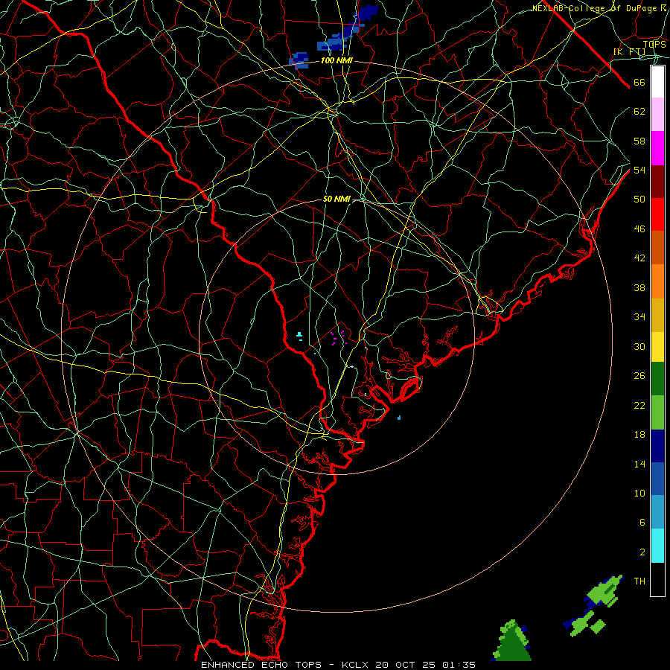Click the '42' legend value

point(639,258)
